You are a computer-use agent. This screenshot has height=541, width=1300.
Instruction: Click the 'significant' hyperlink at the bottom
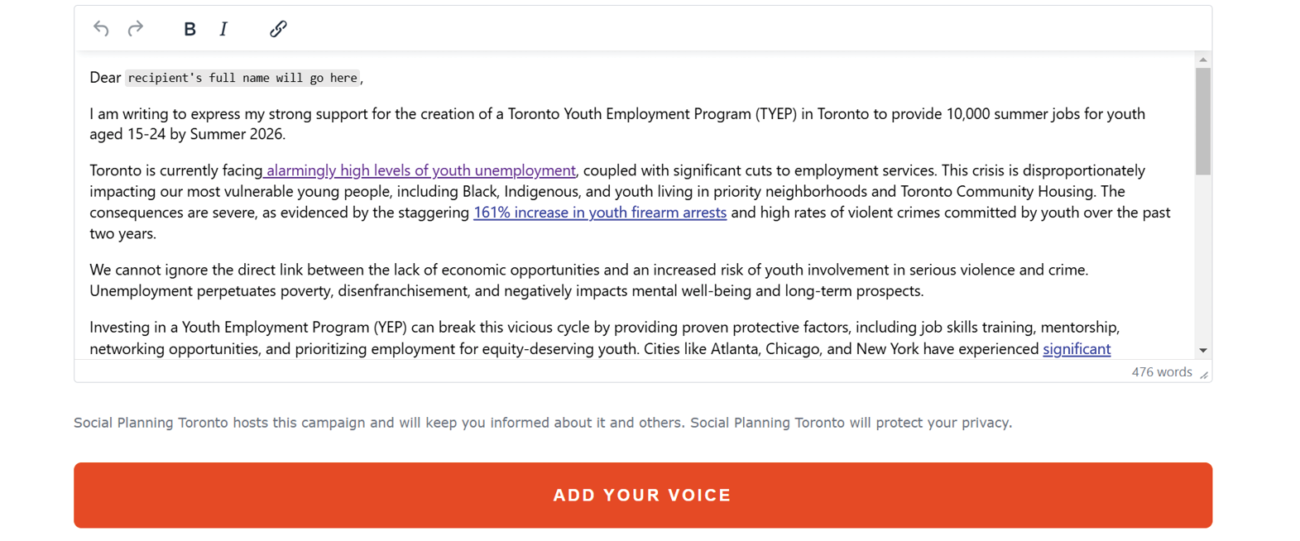coord(1076,349)
